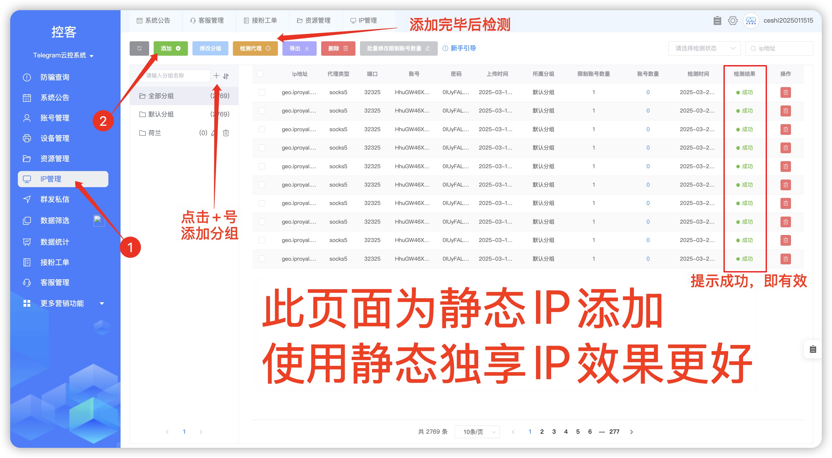Open the 10条/页 page size dropdown

tap(477, 432)
